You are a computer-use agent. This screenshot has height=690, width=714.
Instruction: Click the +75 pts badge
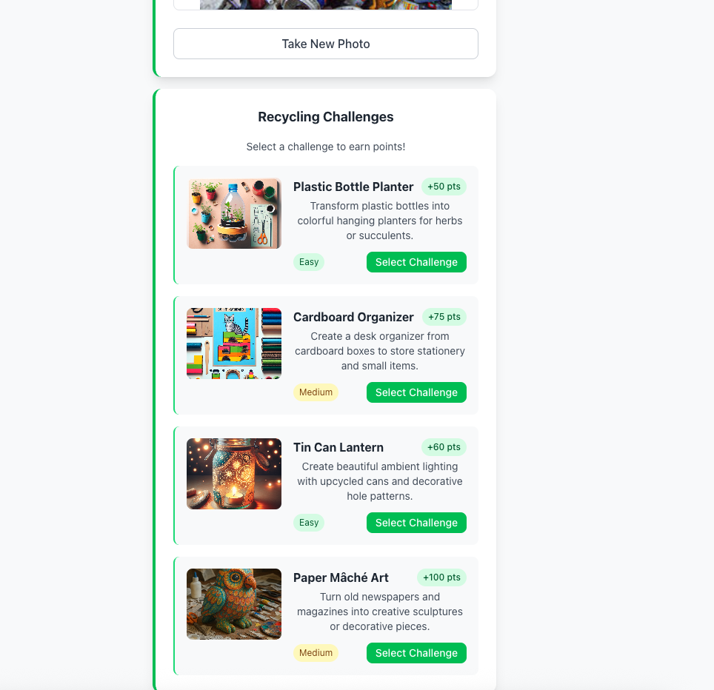point(444,317)
